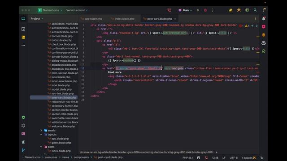Go to previous highlighted error up arrow

[x=252, y=26]
